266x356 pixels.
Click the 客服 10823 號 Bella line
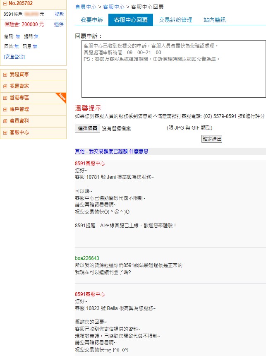115,308
